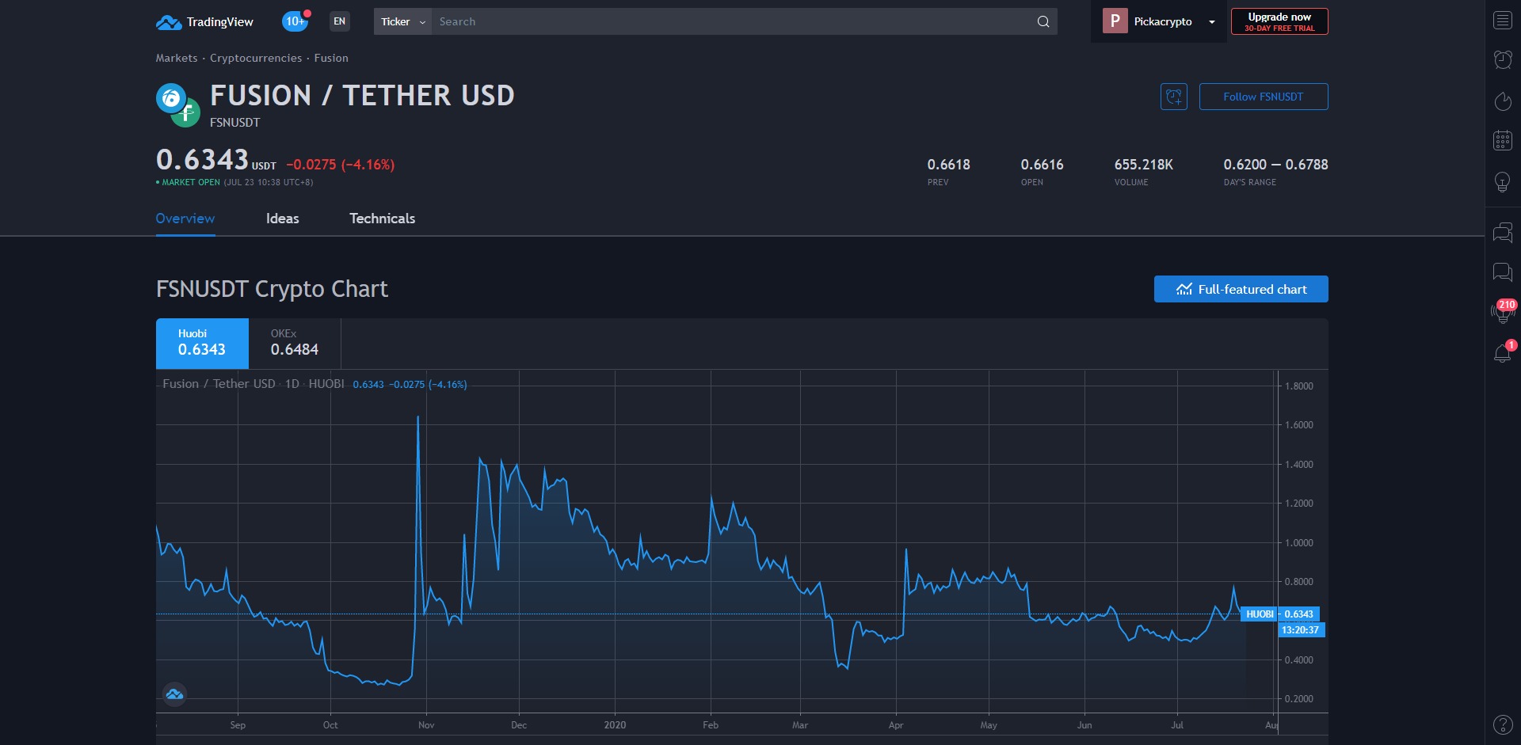Switch to the Technicals tab
Screen dimensions: 1521x745
pyautogui.click(x=383, y=219)
